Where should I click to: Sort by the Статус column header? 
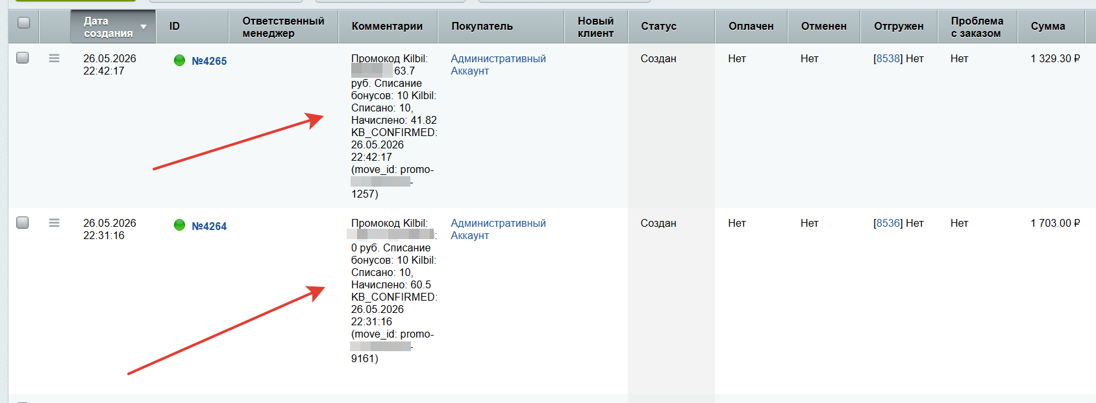coord(658,27)
